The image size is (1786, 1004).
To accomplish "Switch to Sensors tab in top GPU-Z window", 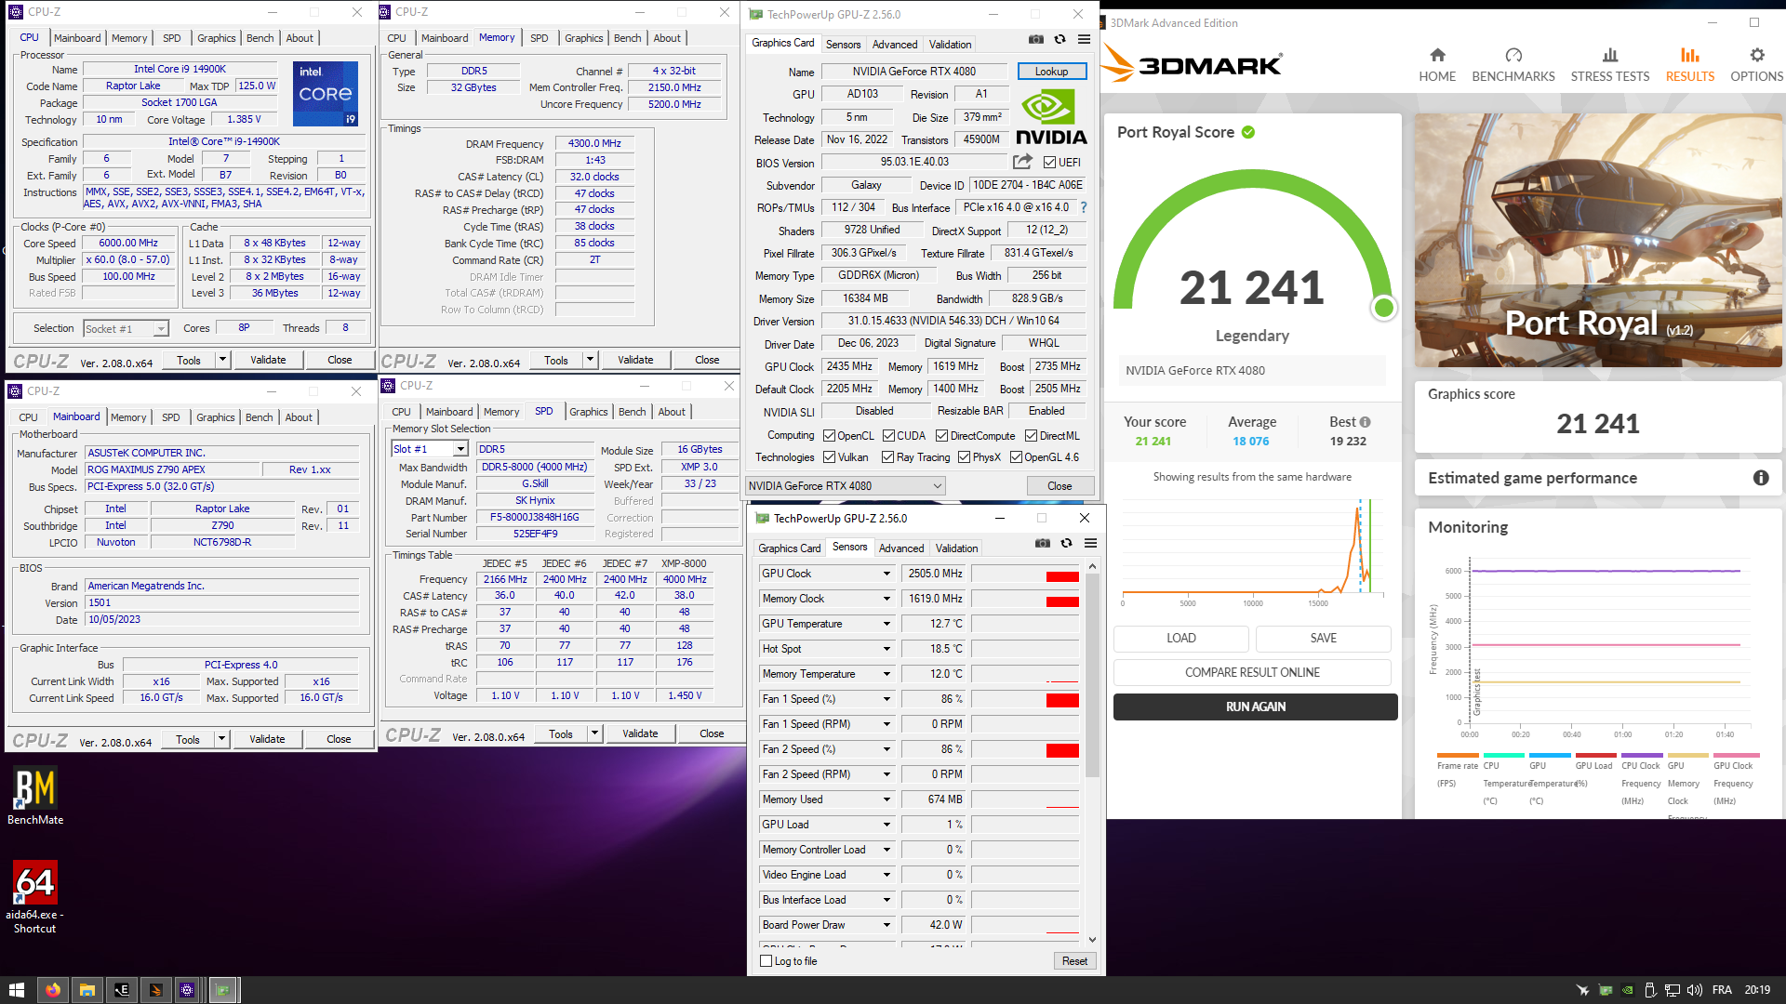I will tap(843, 45).
